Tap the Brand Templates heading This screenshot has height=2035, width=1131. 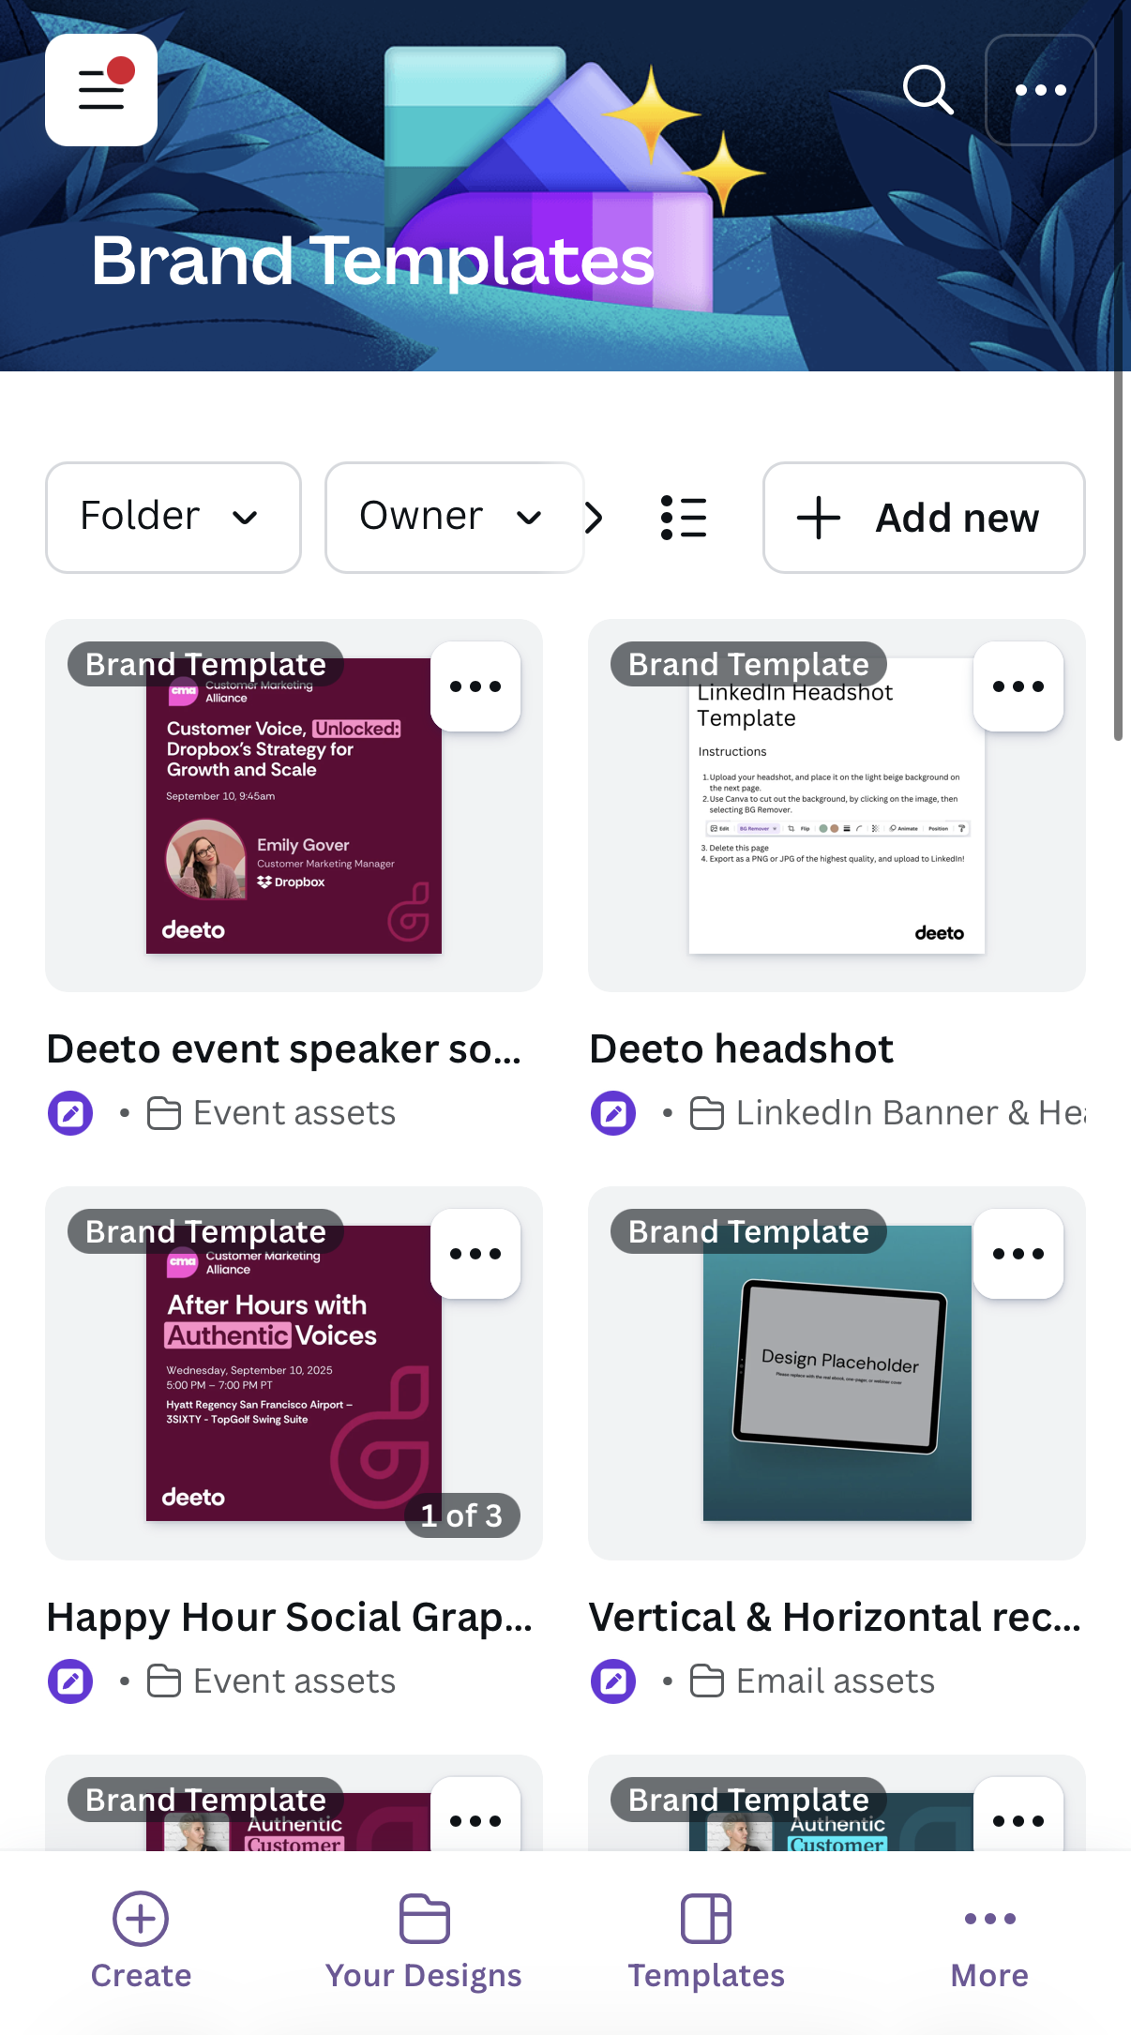pyautogui.click(x=373, y=261)
